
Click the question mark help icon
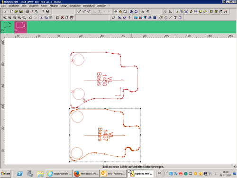tap(43, 11)
